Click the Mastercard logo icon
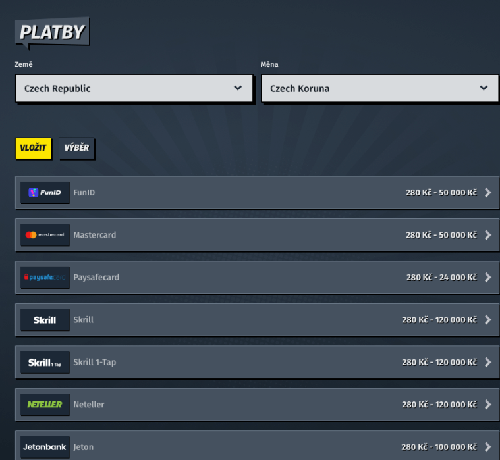 45,235
